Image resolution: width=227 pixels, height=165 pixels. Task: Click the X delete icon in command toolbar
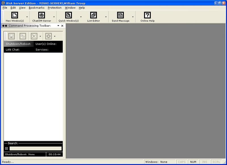click(x=34, y=36)
